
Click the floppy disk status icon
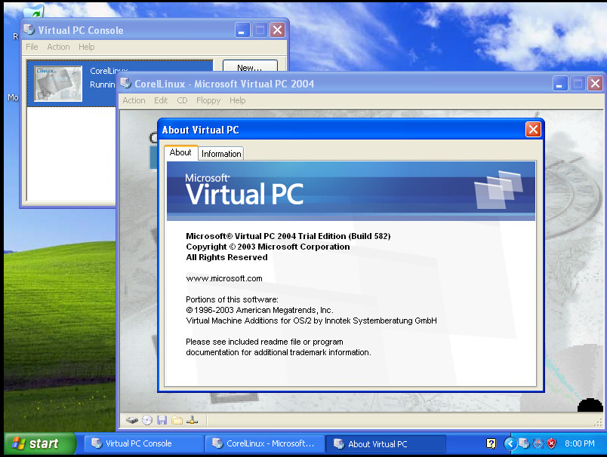(162, 420)
